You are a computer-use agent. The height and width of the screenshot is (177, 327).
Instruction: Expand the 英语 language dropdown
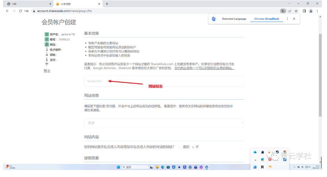pyautogui.click(x=164, y=123)
